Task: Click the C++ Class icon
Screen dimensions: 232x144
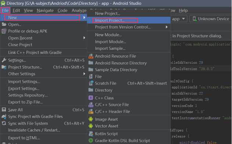Action: [x=91, y=98]
